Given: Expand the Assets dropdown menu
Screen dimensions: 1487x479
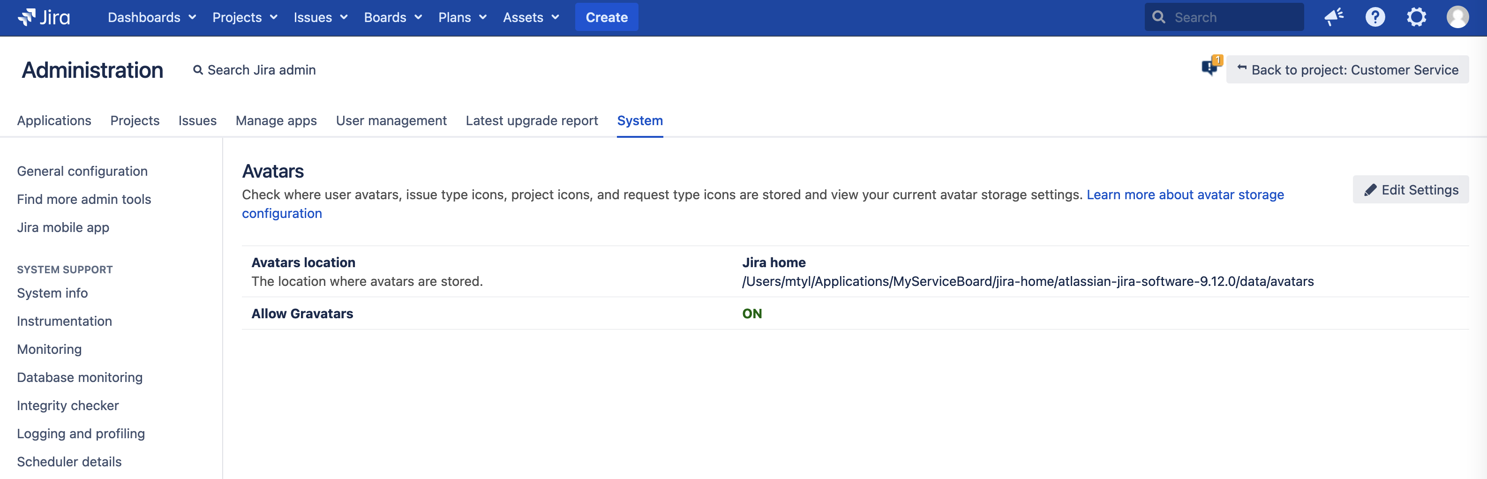Looking at the screenshot, I should click(x=532, y=17).
